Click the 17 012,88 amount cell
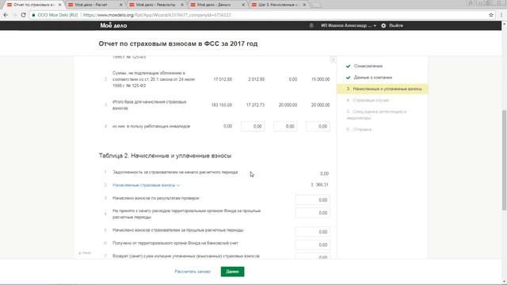The image size is (507, 285). click(223, 79)
